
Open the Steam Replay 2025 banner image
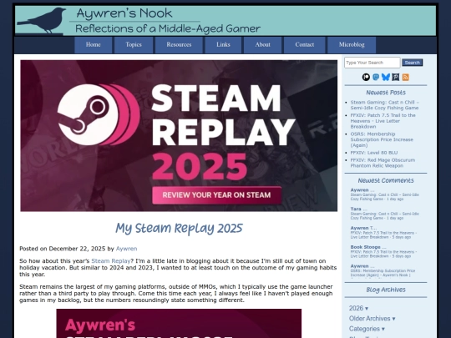[179, 136]
